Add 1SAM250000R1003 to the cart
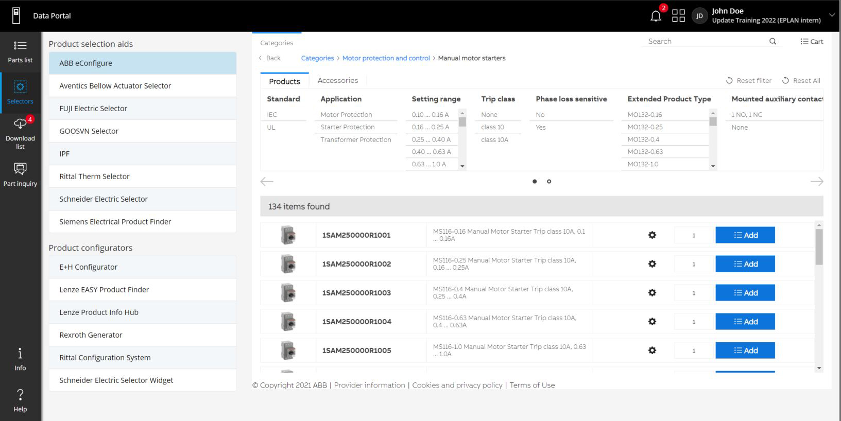This screenshot has height=421, width=841. click(745, 293)
